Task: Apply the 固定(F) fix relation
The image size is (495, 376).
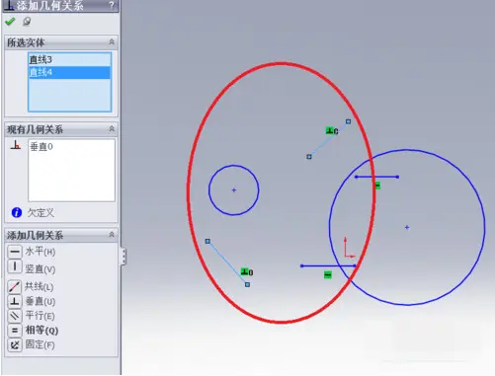Action: pos(31,344)
